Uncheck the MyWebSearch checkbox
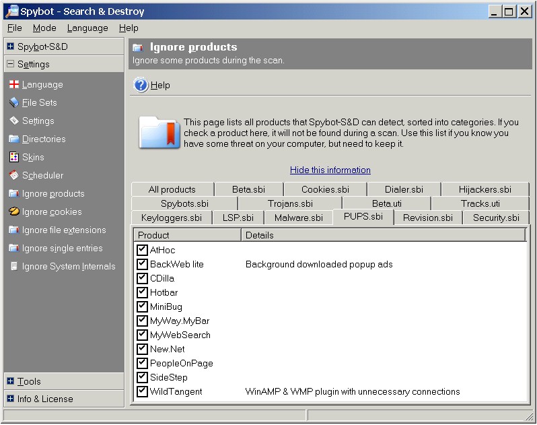The height and width of the screenshot is (425, 537). click(x=142, y=335)
